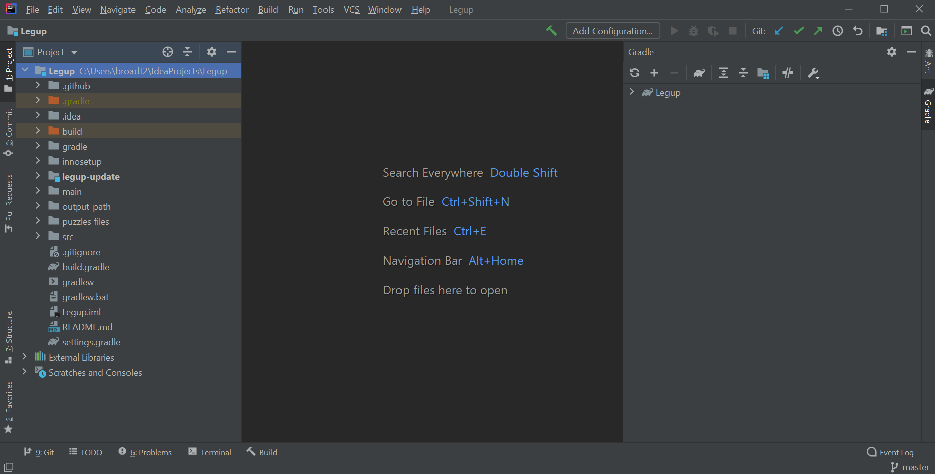Open the Analyze menu

pos(191,10)
